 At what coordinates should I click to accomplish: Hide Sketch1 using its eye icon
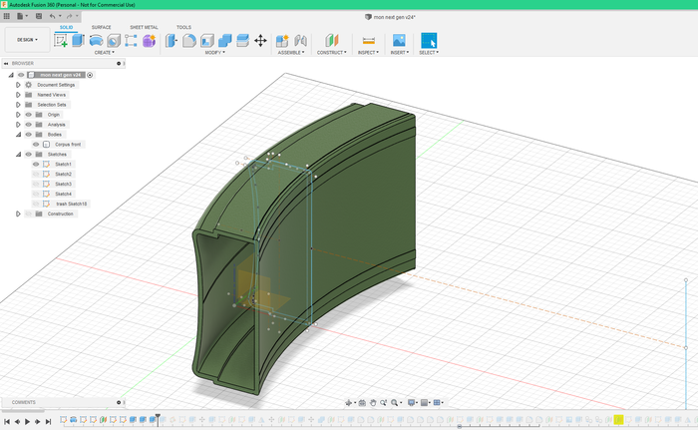tap(36, 164)
